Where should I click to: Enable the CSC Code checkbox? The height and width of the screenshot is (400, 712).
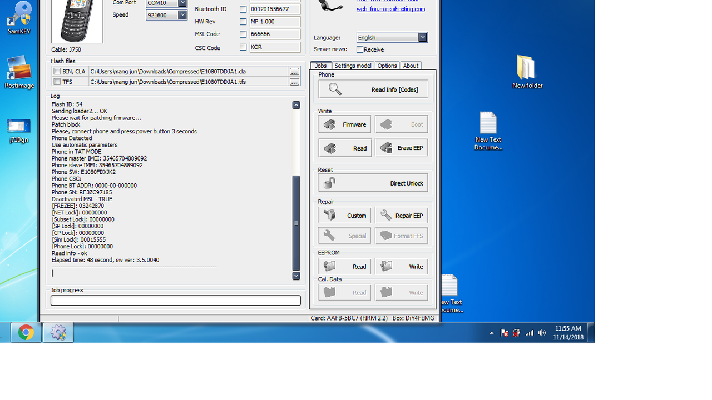point(243,47)
